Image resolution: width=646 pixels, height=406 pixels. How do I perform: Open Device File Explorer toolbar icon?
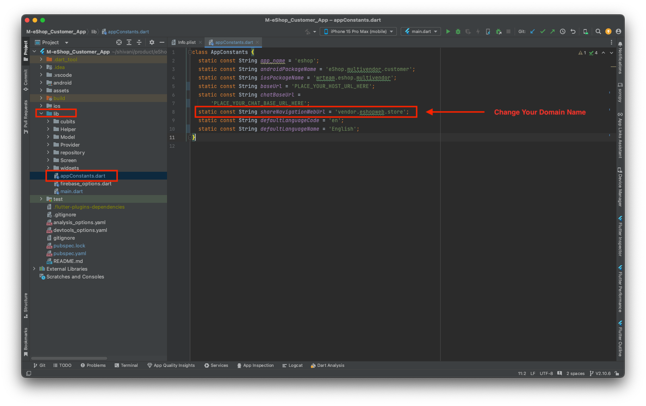click(586, 31)
